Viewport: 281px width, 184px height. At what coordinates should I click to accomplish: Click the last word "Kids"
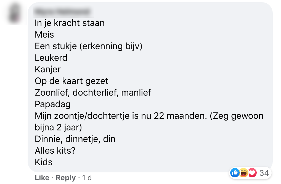coord(44,162)
